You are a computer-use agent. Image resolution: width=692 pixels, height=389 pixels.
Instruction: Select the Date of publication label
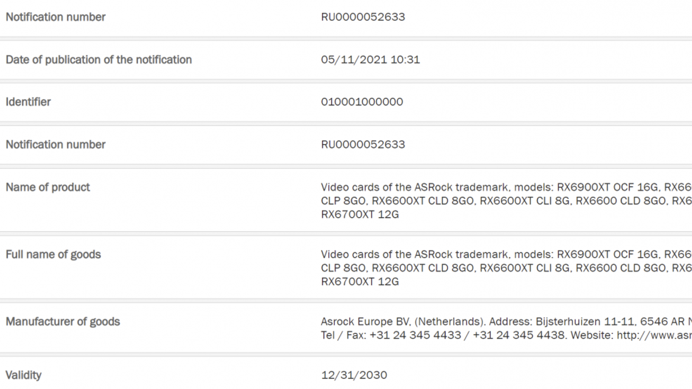[99, 60]
